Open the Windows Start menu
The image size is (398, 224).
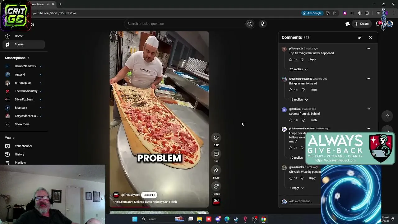tap(135, 219)
